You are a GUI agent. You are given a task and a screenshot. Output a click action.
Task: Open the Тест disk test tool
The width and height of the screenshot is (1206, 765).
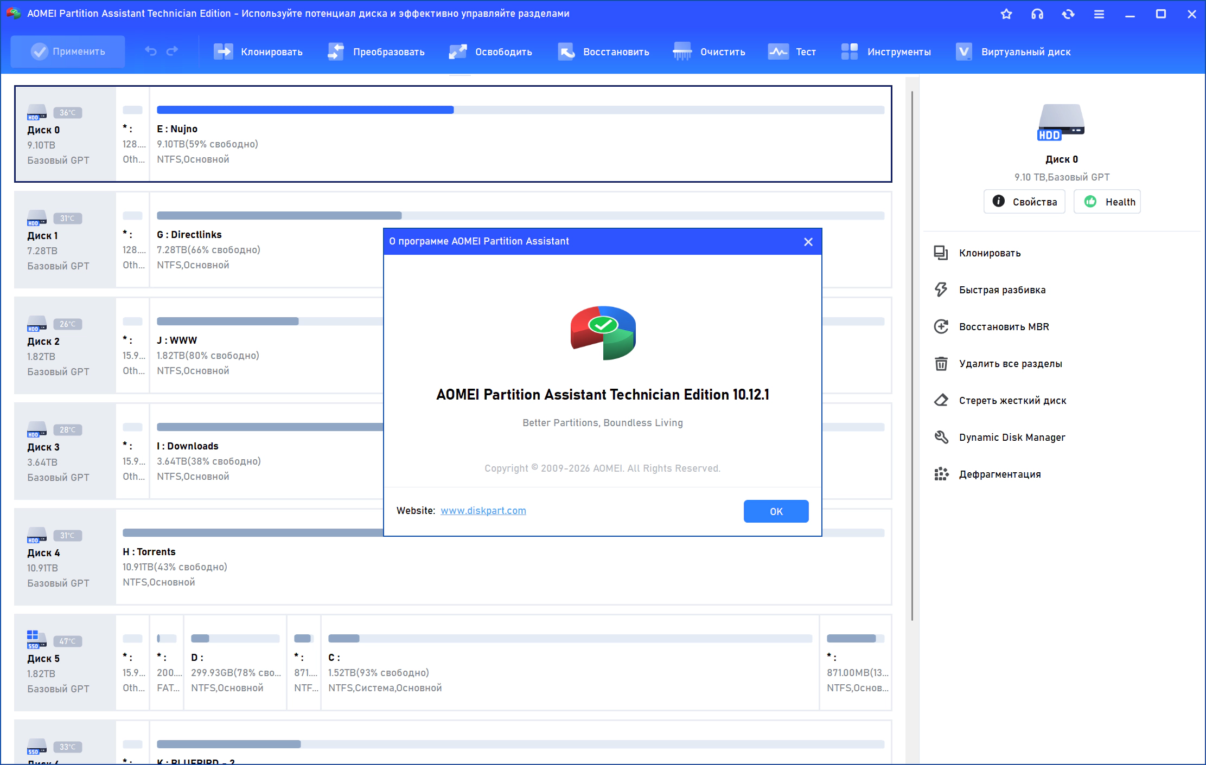coord(792,52)
